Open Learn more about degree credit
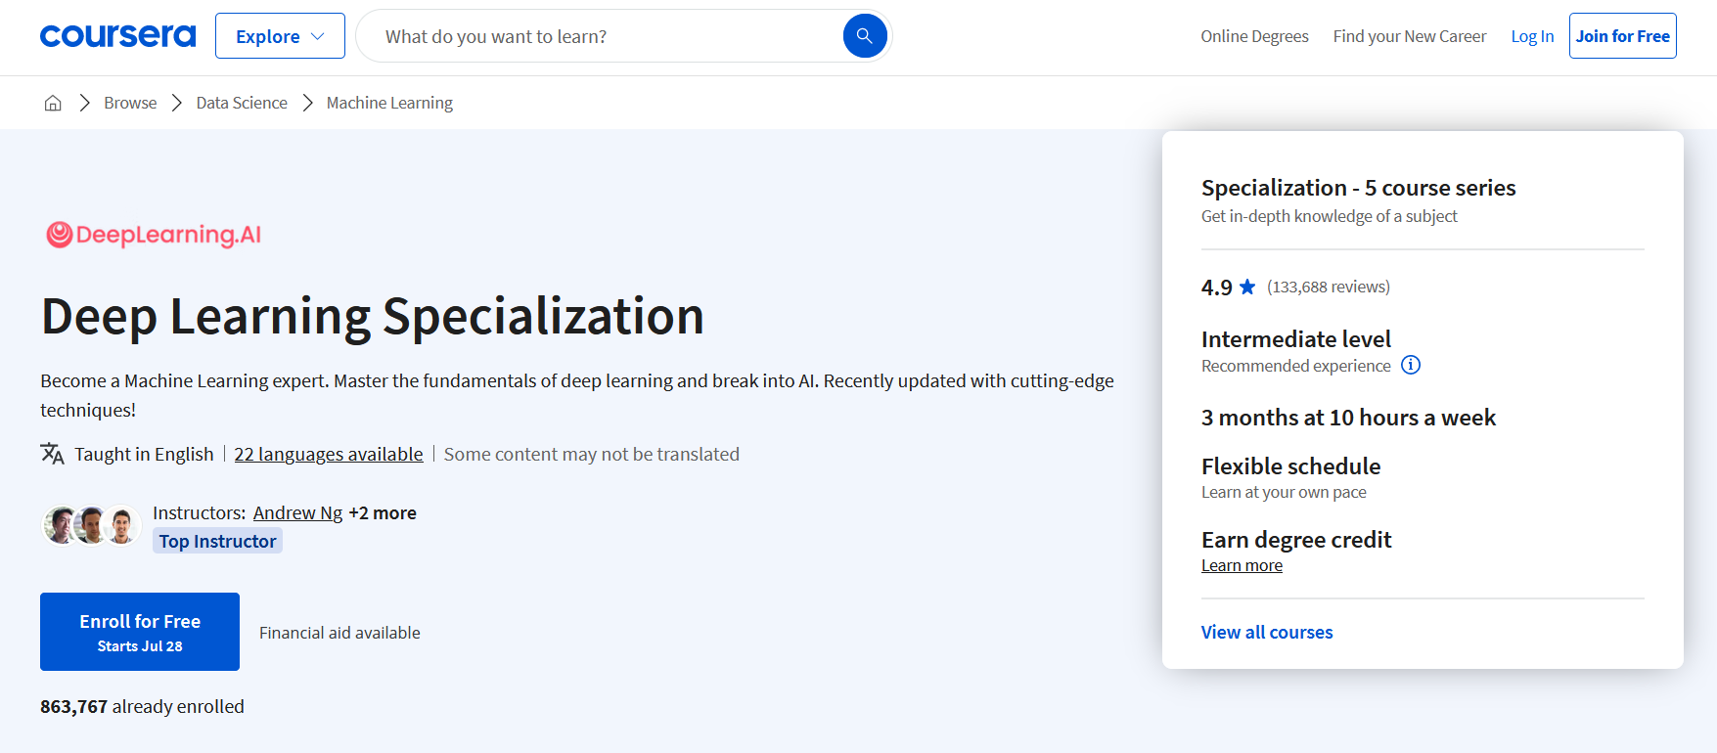This screenshot has height=753, width=1717. click(x=1242, y=565)
